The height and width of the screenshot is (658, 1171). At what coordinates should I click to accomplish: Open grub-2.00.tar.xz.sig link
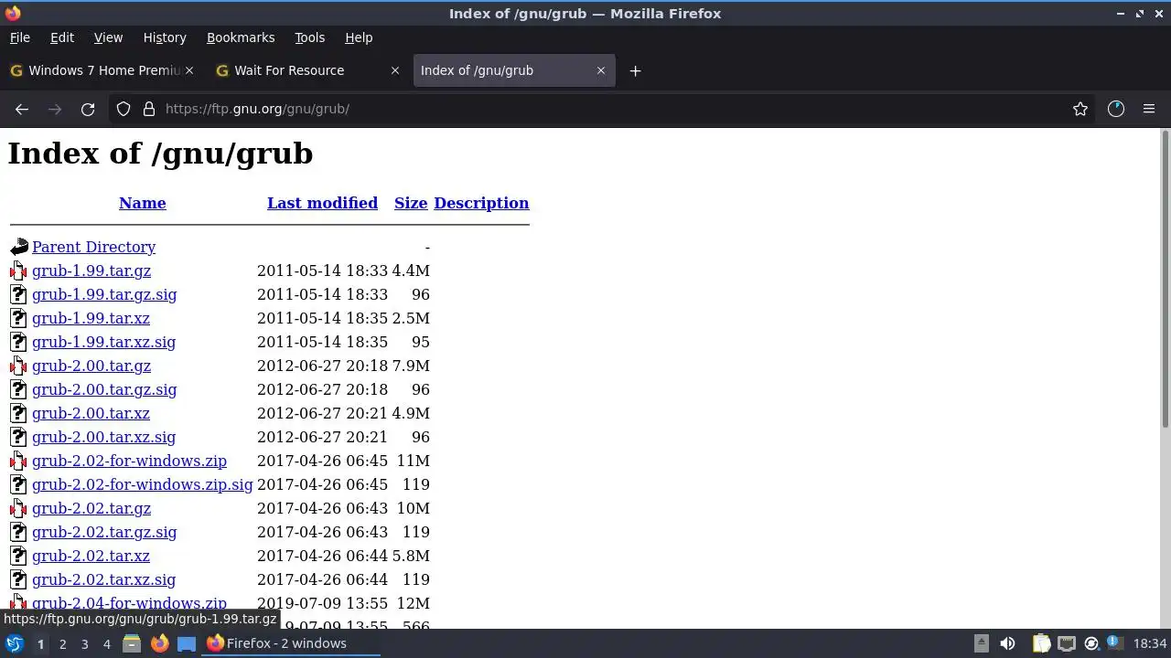coord(103,437)
